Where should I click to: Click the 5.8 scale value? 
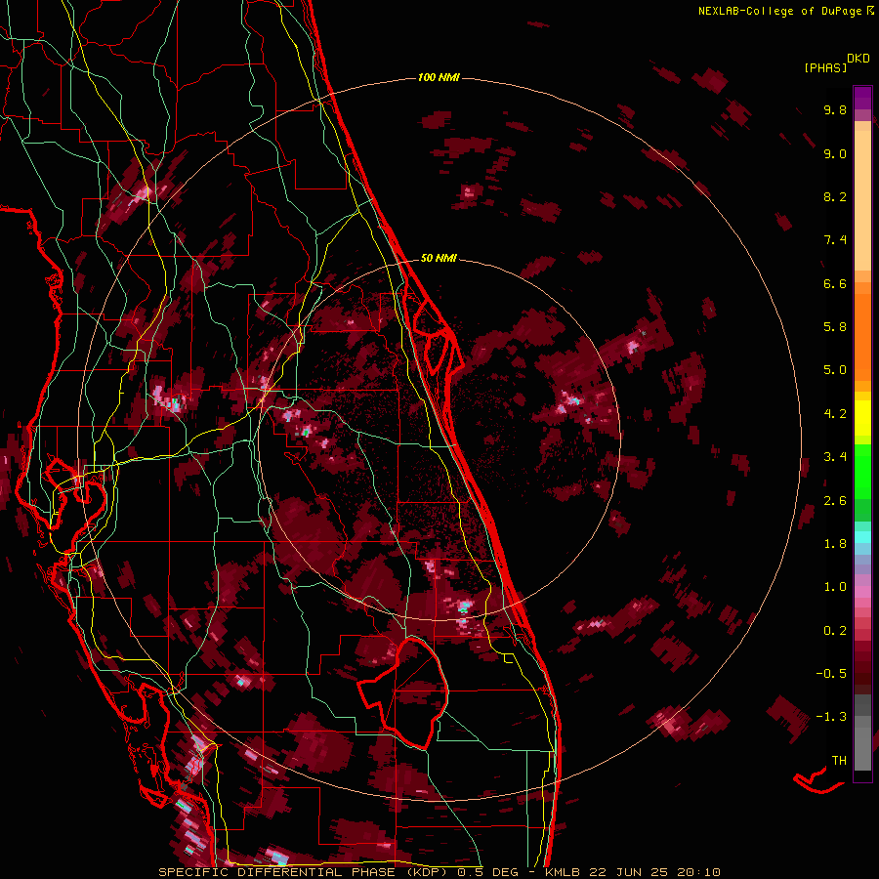(835, 327)
